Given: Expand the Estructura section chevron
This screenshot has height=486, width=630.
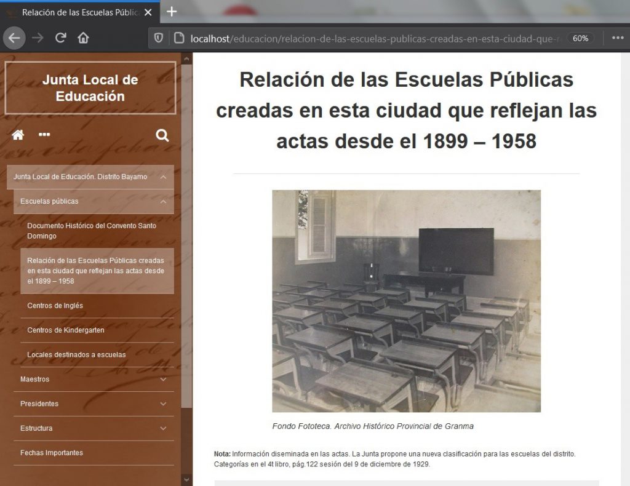Looking at the screenshot, I should [x=164, y=428].
